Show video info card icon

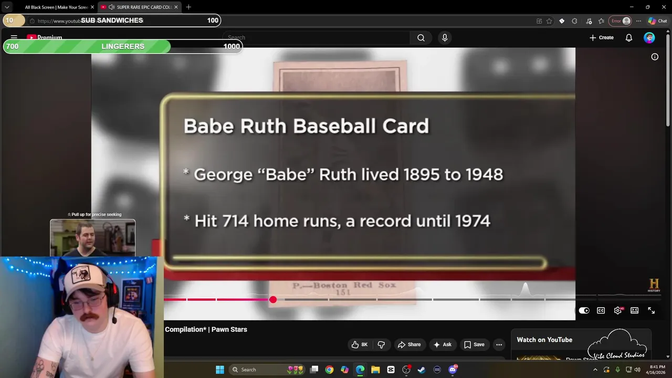[655, 57]
